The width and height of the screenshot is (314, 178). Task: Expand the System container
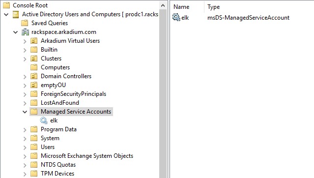coord(25,139)
